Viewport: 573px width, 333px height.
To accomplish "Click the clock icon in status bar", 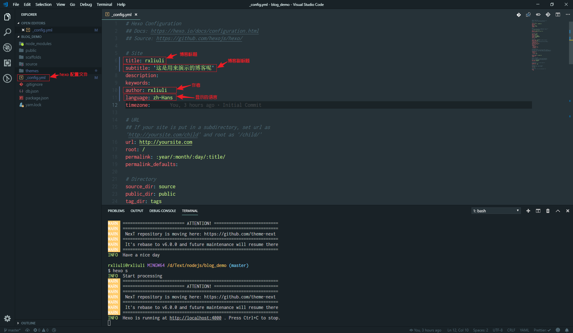I will coord(54,330).
